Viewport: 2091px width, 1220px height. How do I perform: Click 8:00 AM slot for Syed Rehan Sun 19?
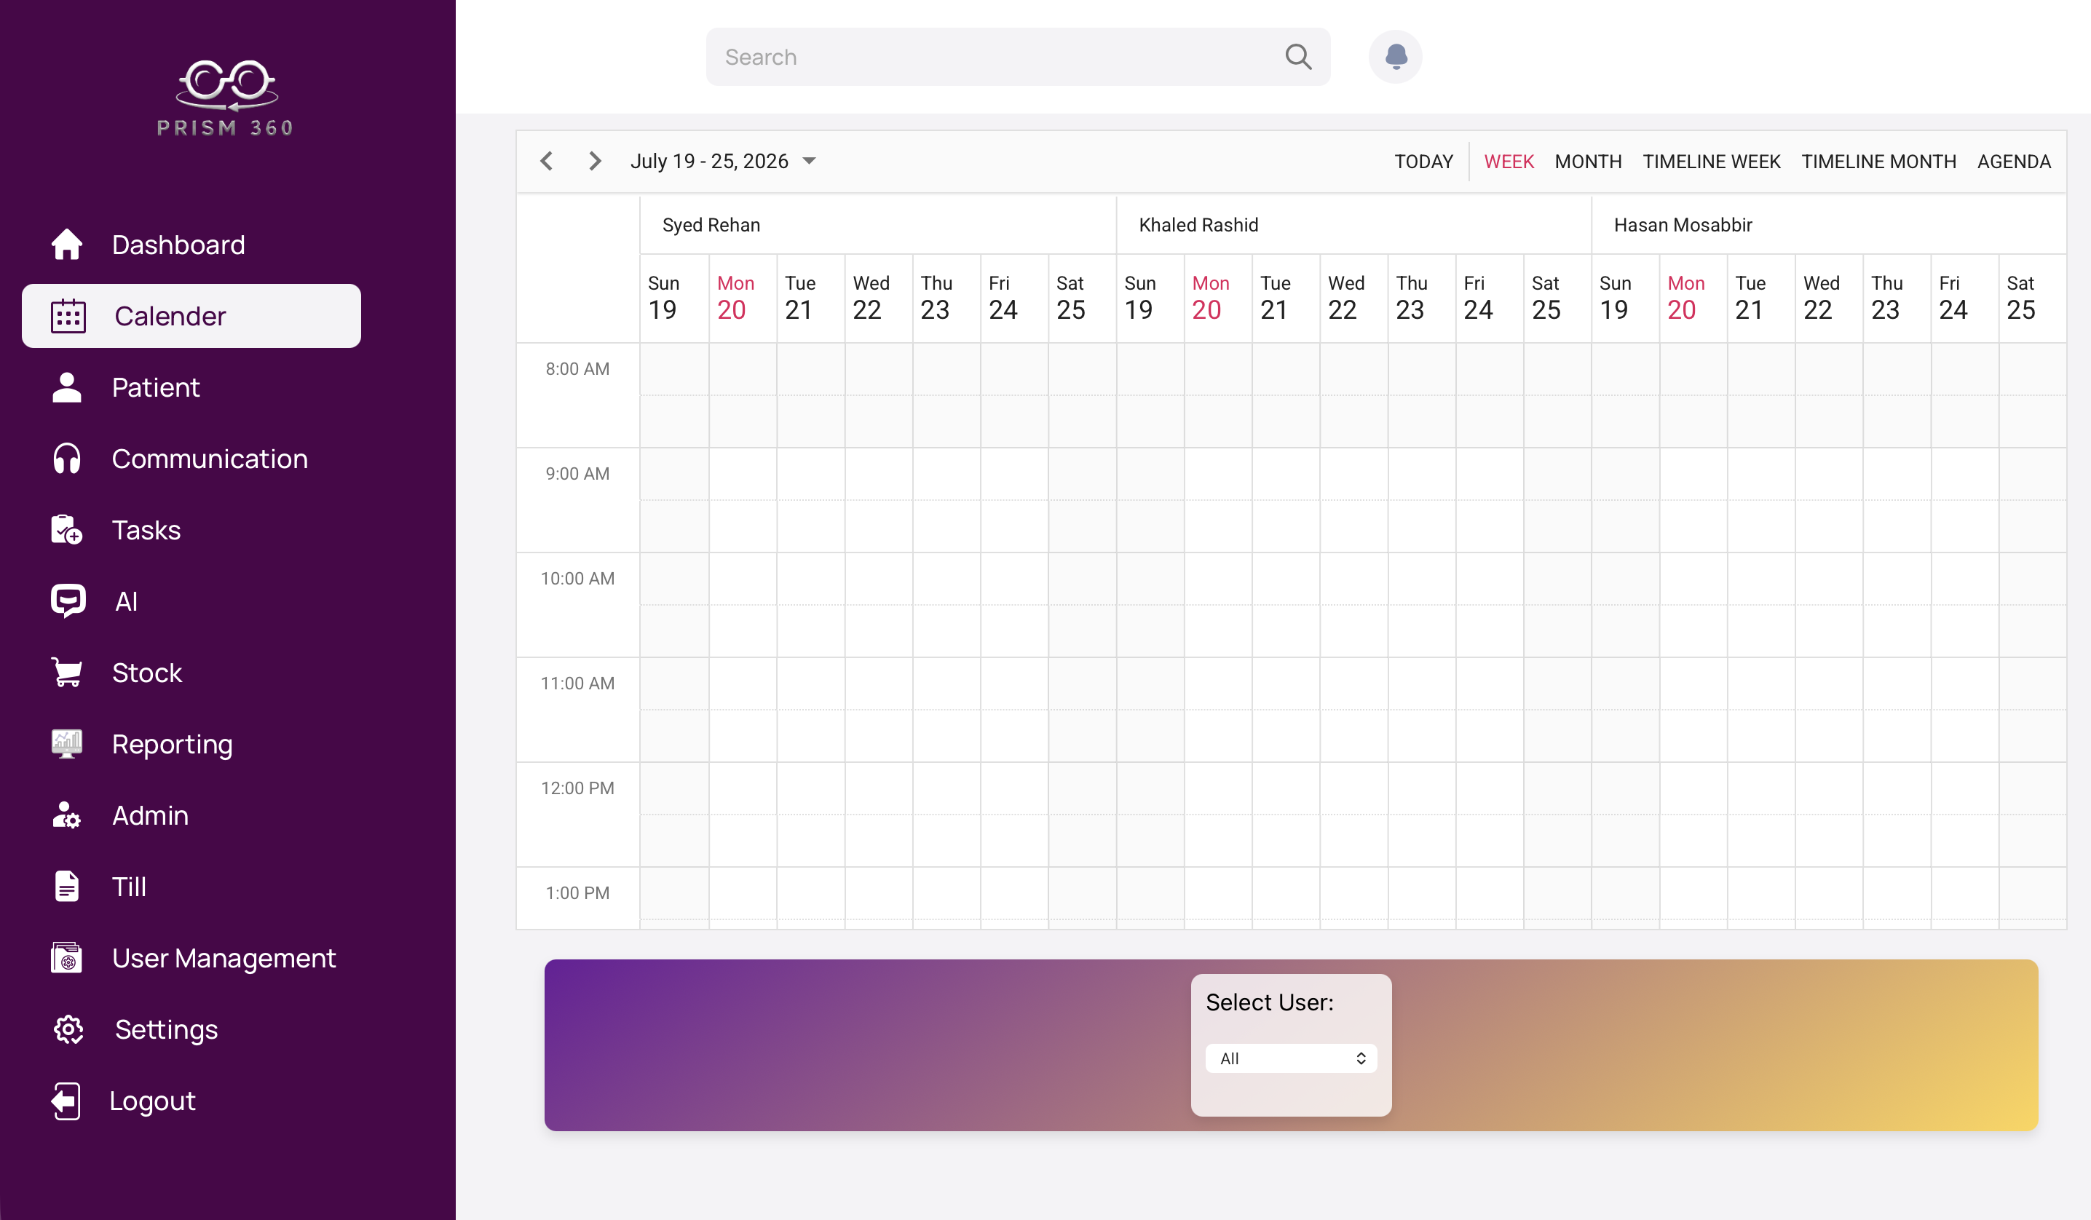coord(675,369)
